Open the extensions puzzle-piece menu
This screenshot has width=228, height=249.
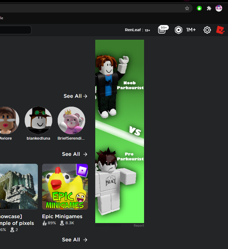click(209, 8)
